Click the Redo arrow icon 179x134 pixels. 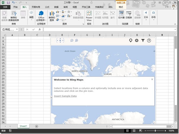pos(20,2)
